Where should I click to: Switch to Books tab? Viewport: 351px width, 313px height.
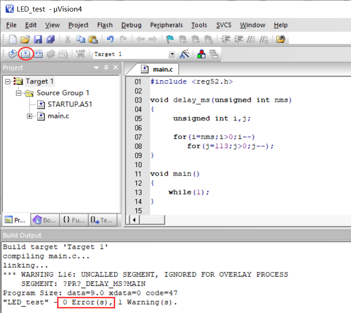pos(45,220)
